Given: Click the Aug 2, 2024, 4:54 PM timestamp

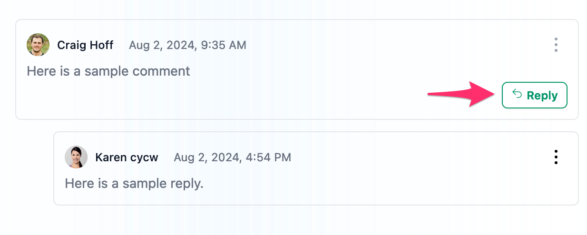Looking at the screenshot, I should (x=232, y=157).
